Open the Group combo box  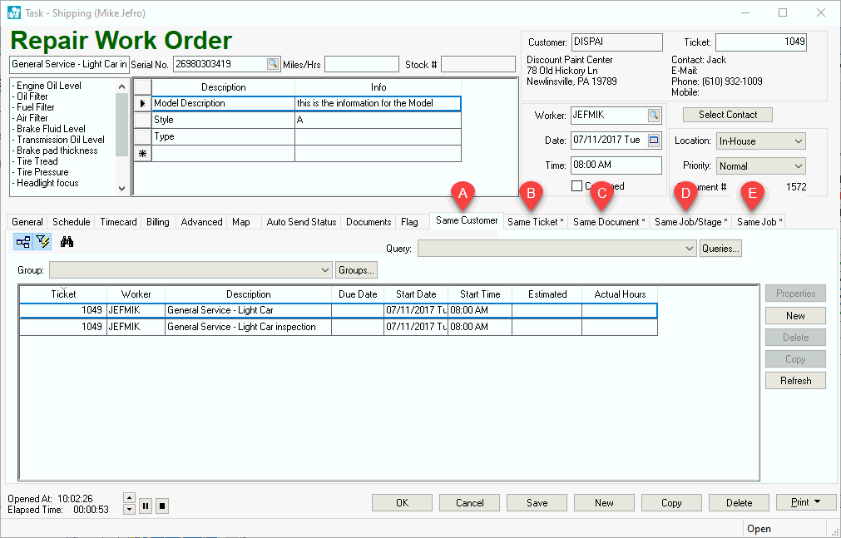[x=324, y=270]
